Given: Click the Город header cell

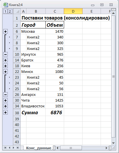Looking at the screenshot, I should coord(33,25).
